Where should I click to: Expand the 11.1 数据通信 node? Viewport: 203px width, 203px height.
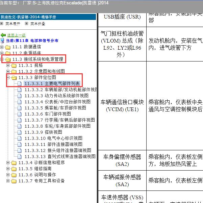pos(2,47)
